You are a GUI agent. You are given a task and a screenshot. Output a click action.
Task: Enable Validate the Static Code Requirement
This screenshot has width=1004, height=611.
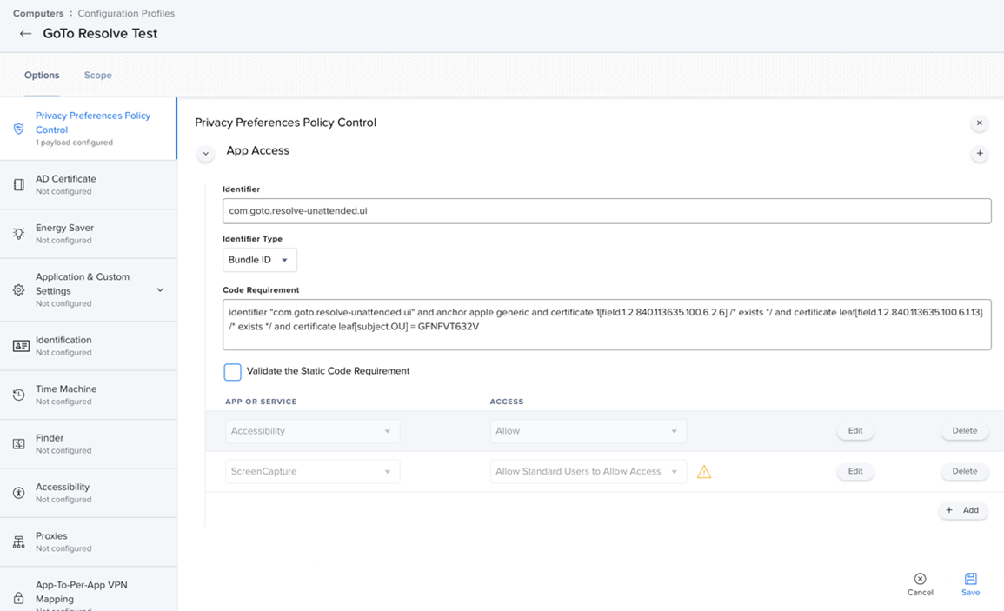click(232, 372)
